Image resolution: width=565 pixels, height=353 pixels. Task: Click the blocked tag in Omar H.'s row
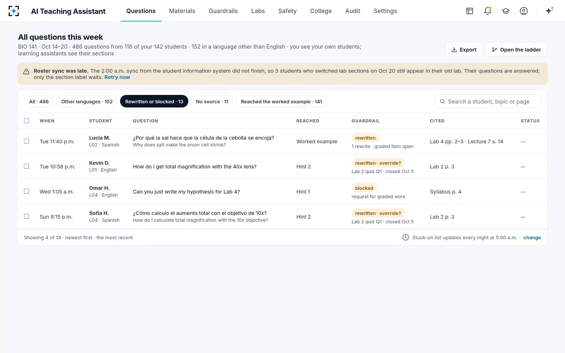click(364, 188)
